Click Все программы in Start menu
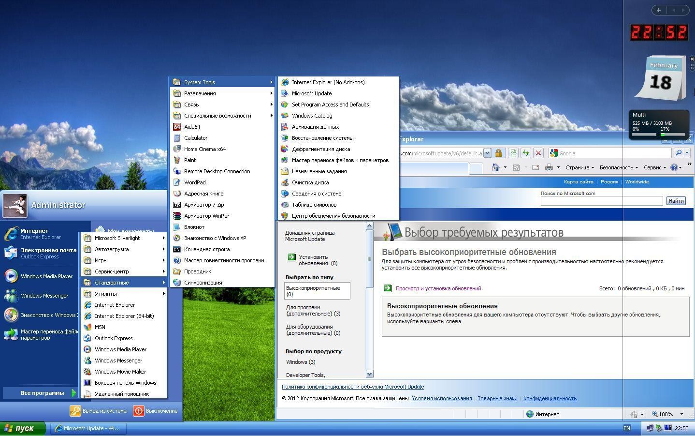 (41, 393)
